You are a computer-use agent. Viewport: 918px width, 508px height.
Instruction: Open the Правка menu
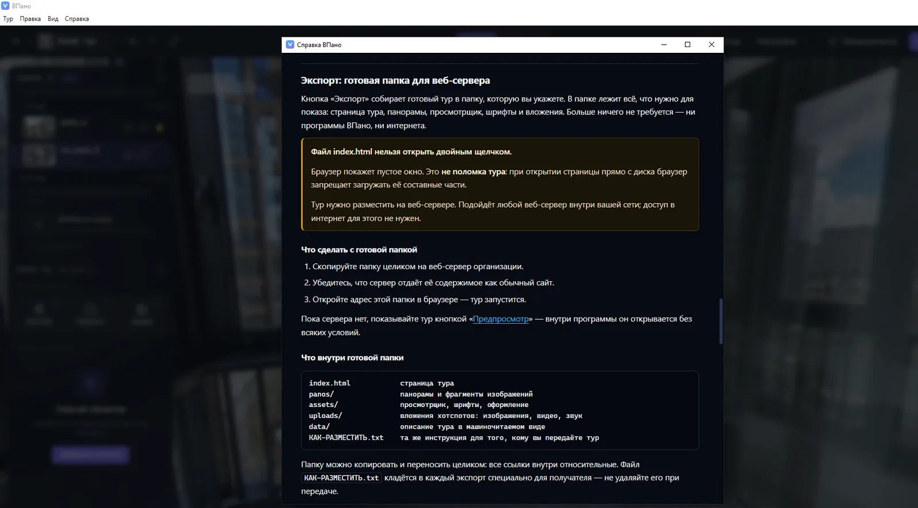30,19
